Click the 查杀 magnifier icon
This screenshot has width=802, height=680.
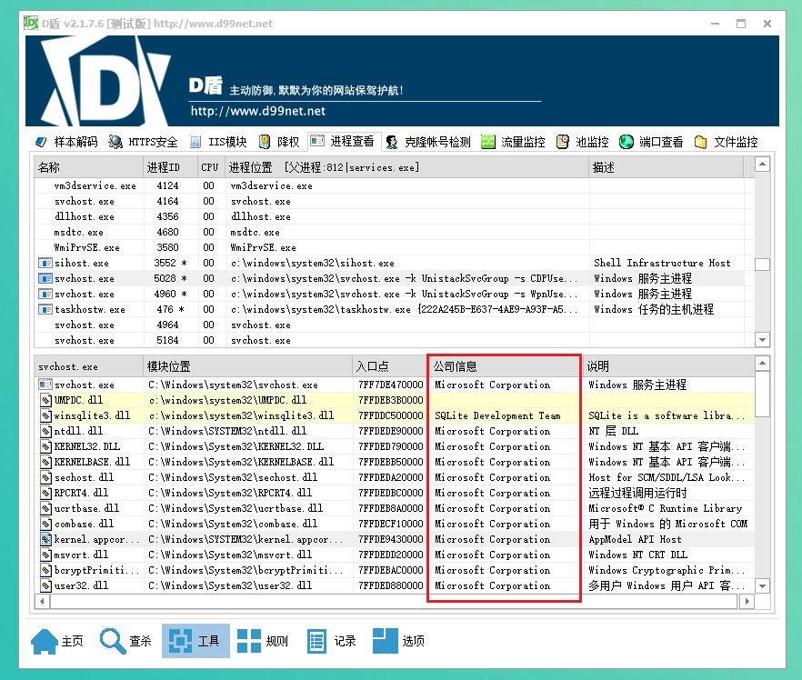(x=113, y=641)
